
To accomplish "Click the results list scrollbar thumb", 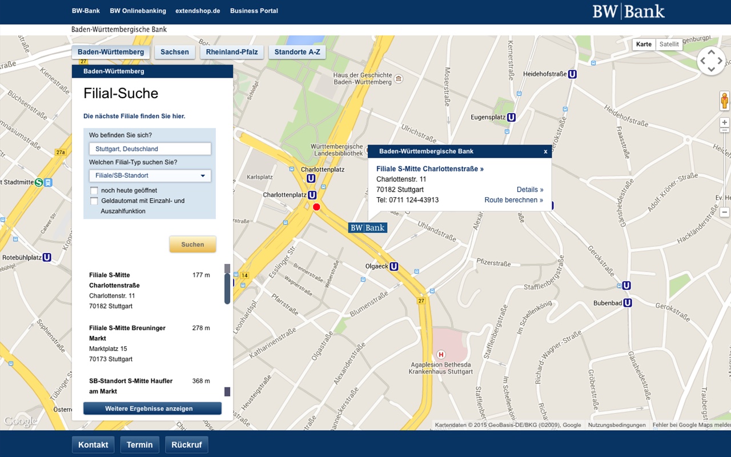I will point(227,288).
